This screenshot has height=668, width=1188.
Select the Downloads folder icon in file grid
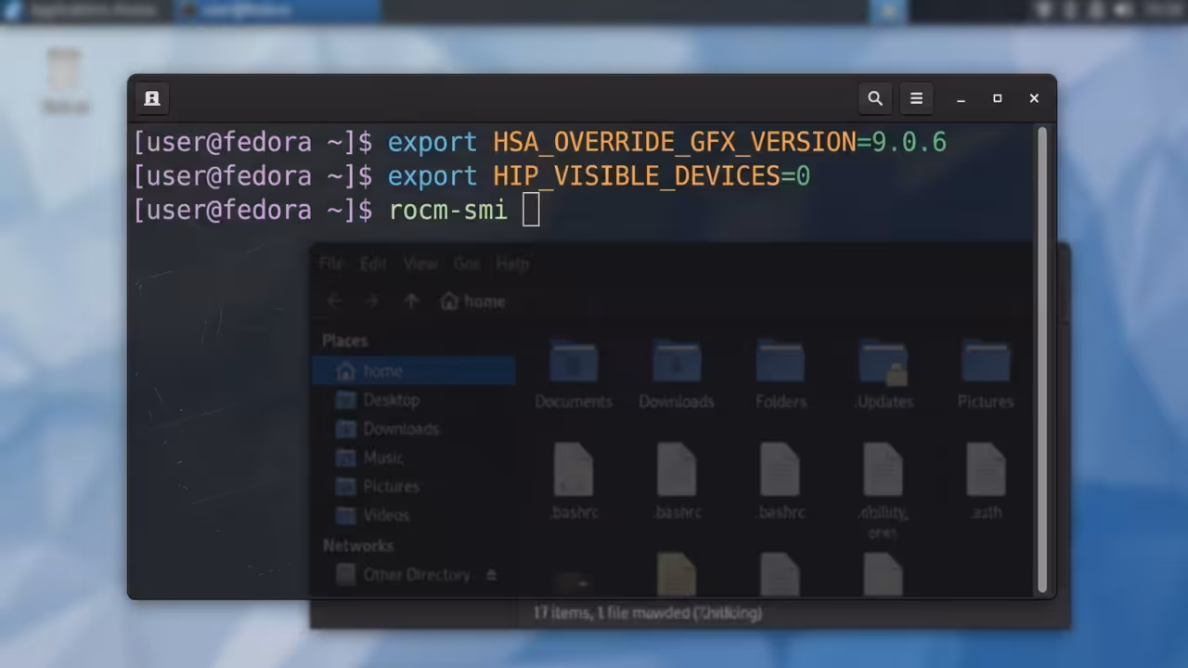point(677,362)
